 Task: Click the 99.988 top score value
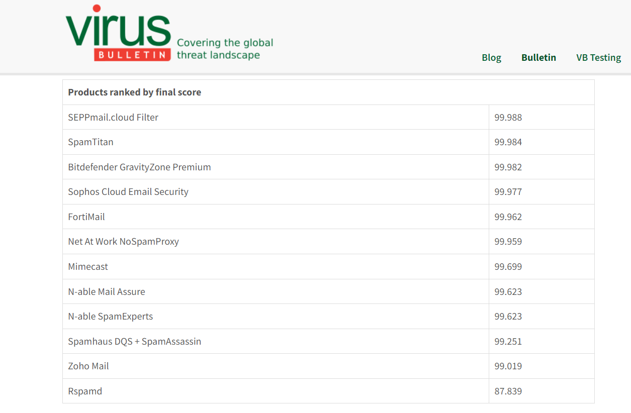click(508, 118)
